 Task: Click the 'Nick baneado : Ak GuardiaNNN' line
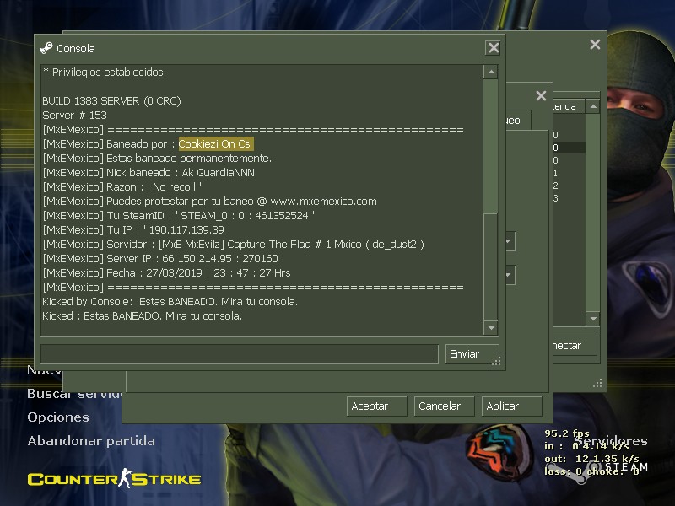pyautogui.click(x=148, y=173)
